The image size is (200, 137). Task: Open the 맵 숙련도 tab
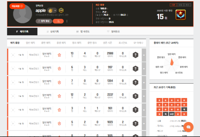click(x=83, y=31)
